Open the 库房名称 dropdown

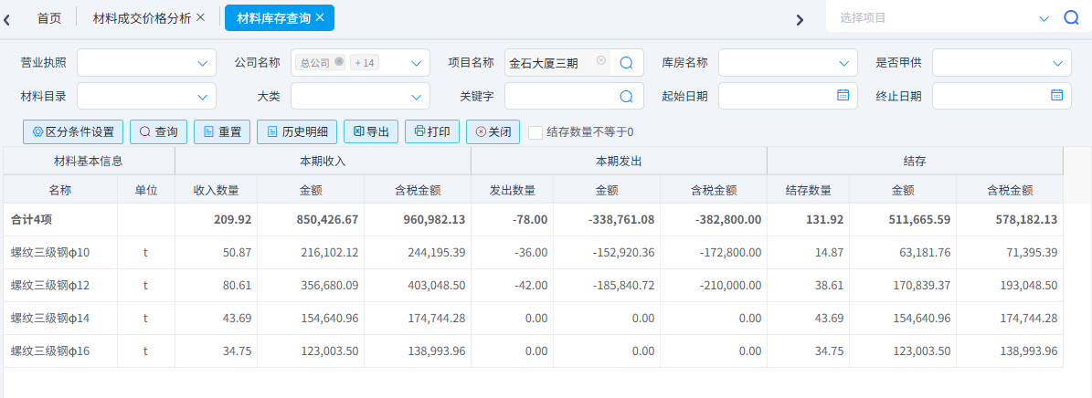[x=843, y=63]
